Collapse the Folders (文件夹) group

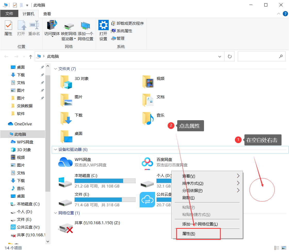pyautogui.click(x=55, y=69)
